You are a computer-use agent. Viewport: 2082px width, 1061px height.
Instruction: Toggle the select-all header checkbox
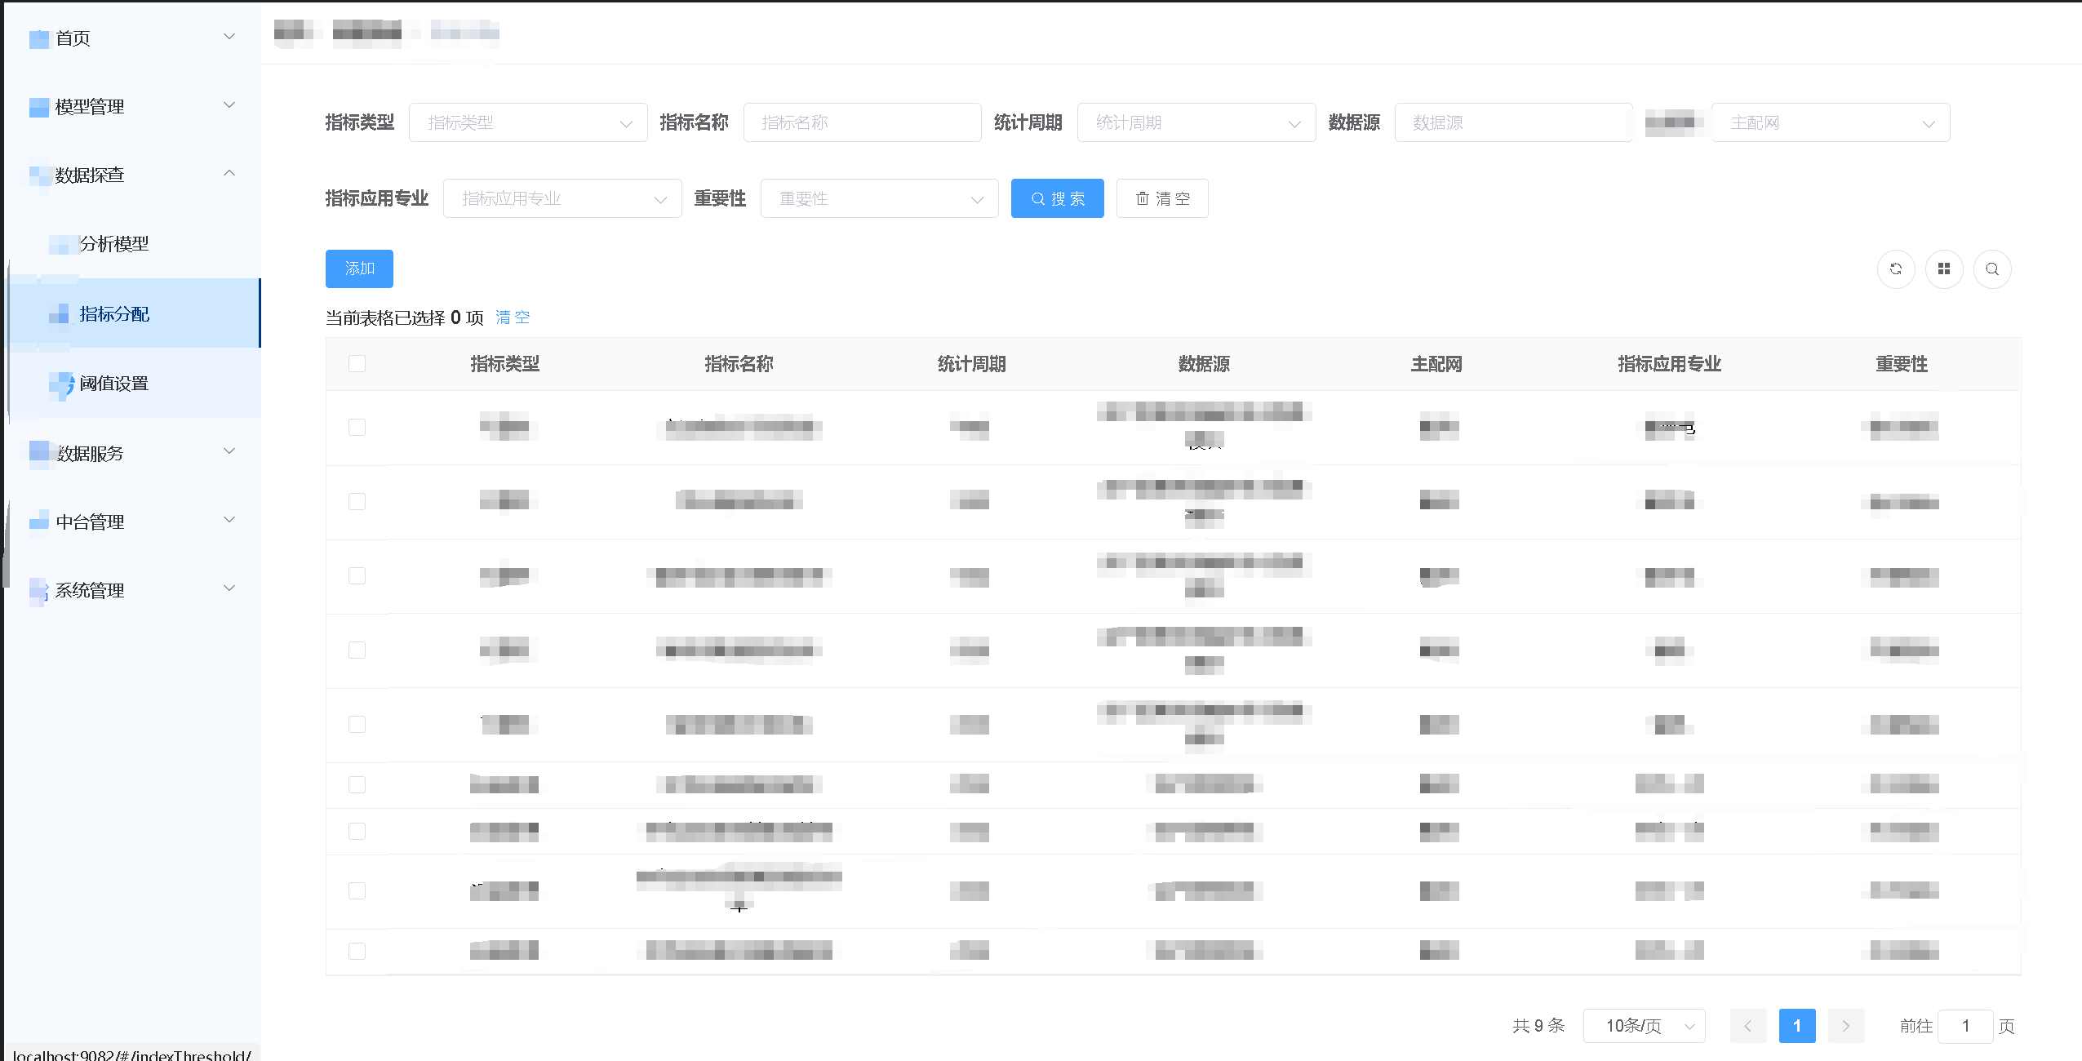pos(357,364)
